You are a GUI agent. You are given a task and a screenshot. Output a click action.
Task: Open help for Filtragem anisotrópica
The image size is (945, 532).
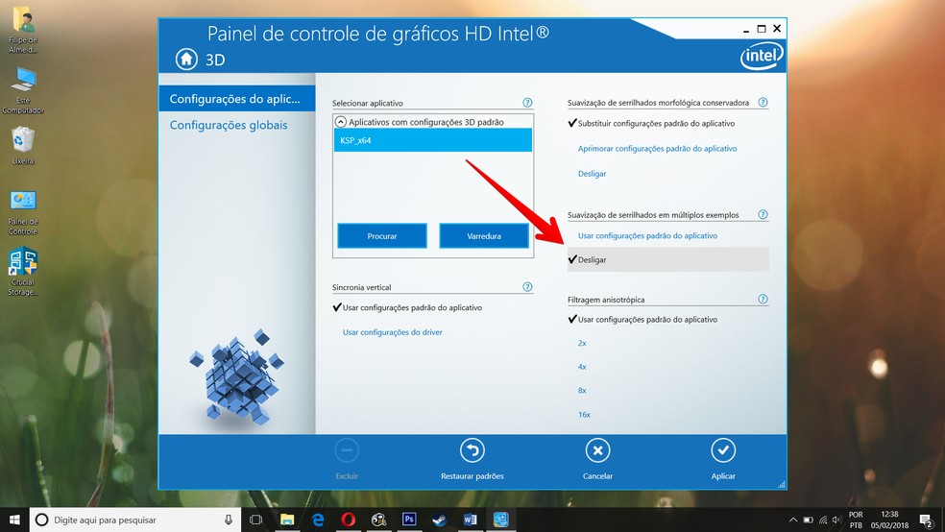coord(763,299)
